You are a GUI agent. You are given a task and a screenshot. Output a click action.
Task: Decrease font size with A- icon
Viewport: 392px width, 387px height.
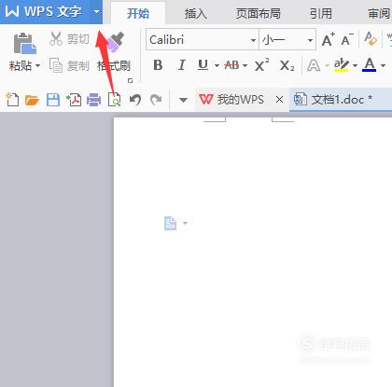pos(347,39)
